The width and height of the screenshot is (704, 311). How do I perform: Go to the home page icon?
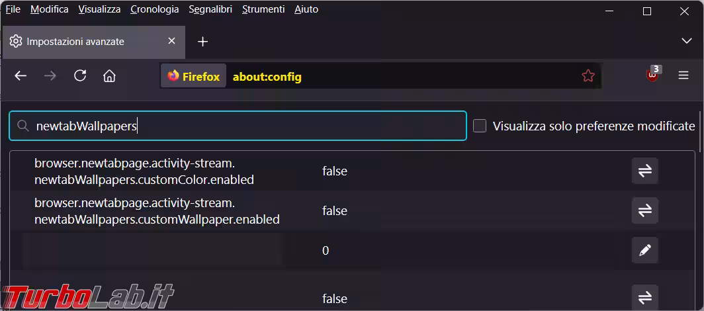[x=110, y=76]
